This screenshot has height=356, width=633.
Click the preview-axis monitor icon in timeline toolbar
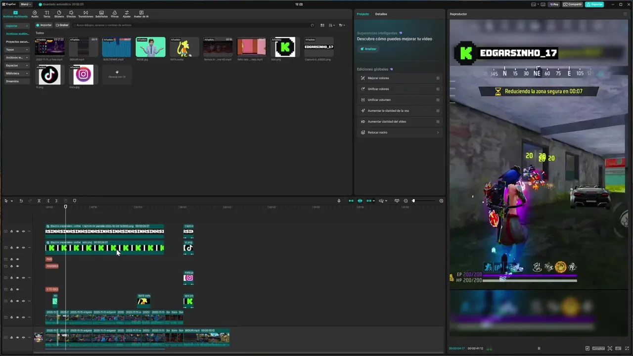point(397,201)
